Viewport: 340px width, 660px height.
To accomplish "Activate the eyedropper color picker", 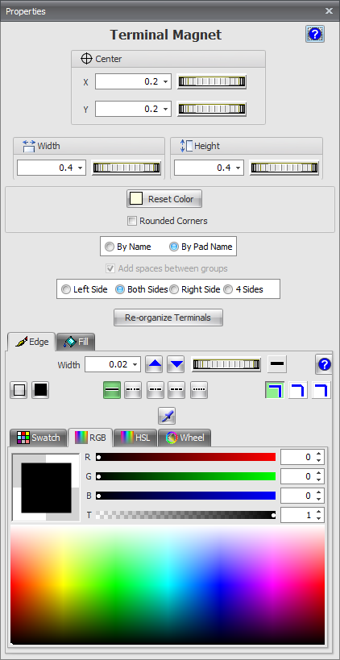I will tap(167, 416).
